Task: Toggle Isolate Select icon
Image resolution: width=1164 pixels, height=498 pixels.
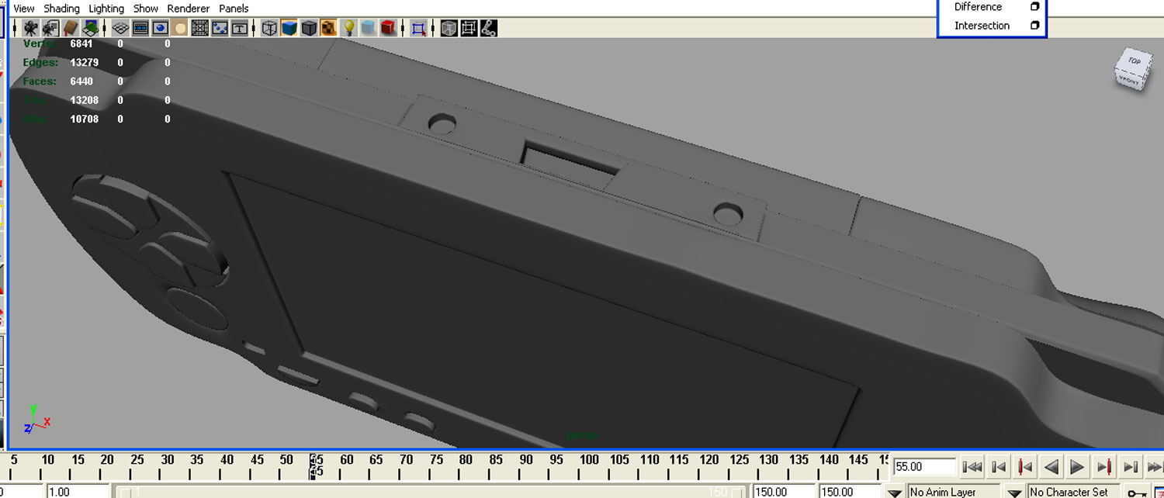Action: pyautogui.click(x=419, y=28)
